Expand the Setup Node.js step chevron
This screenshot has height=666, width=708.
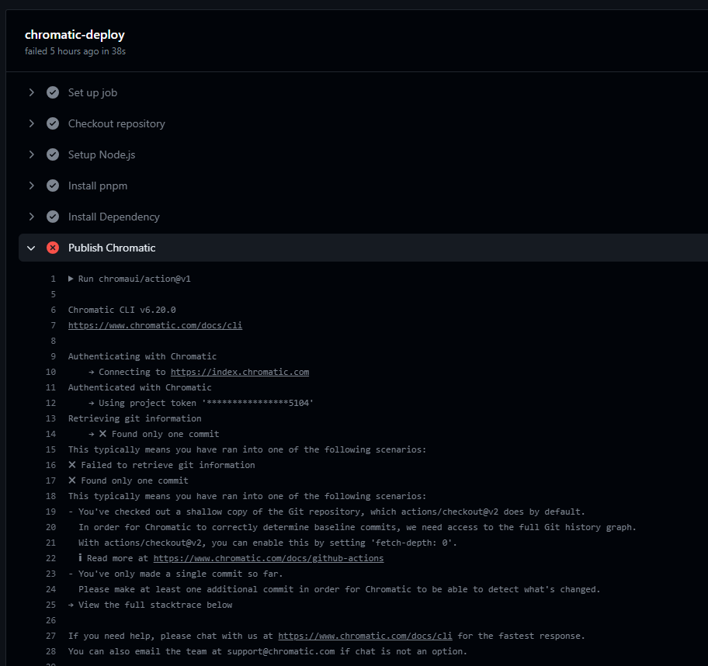31,154
